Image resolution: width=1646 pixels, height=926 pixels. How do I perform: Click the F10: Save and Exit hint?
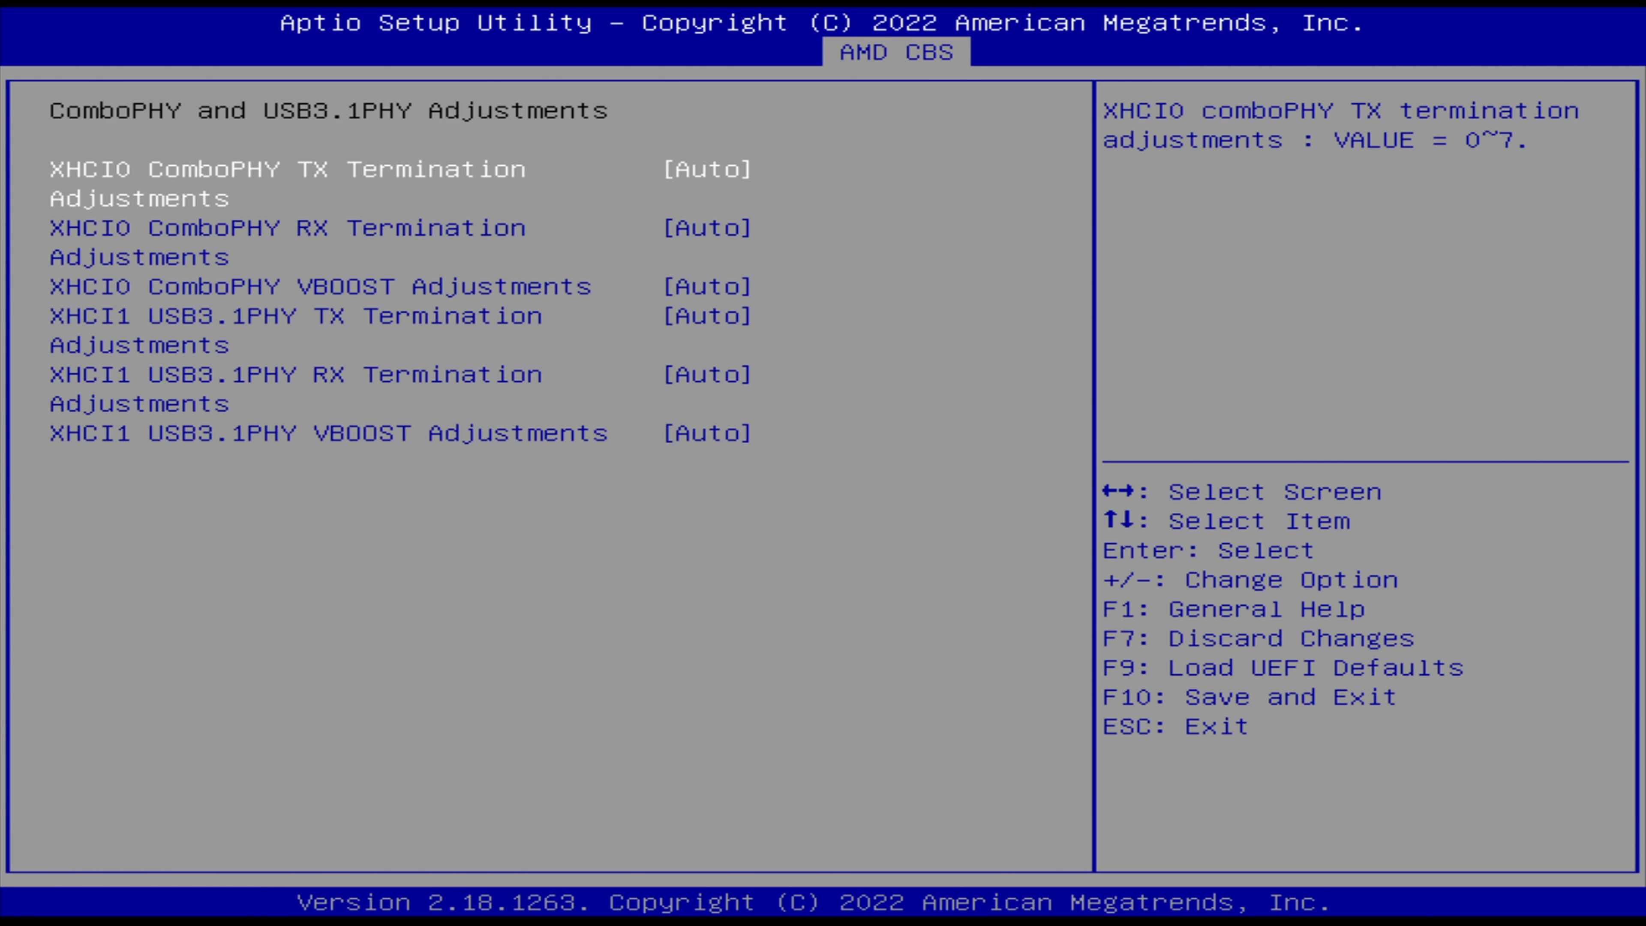tap(1250, 697)
